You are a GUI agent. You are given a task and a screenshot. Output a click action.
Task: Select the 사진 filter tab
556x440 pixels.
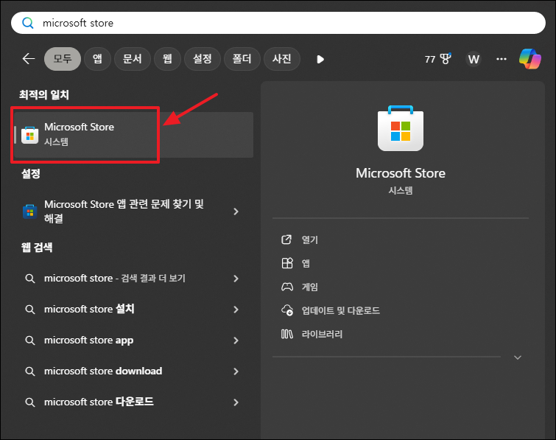click(282, 59)
